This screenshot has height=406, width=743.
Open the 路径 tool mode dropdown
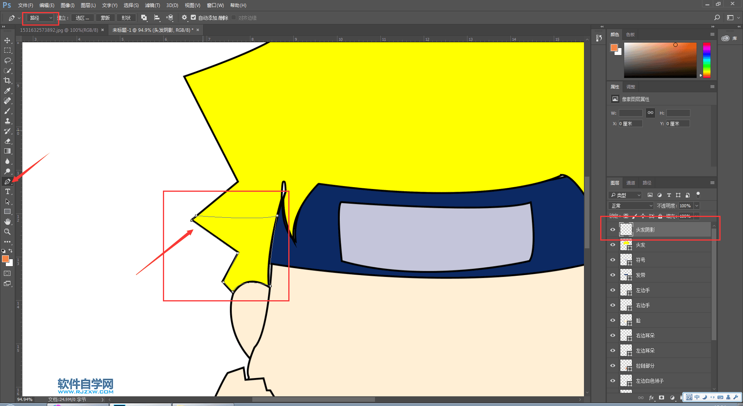(x=40, y=18)
